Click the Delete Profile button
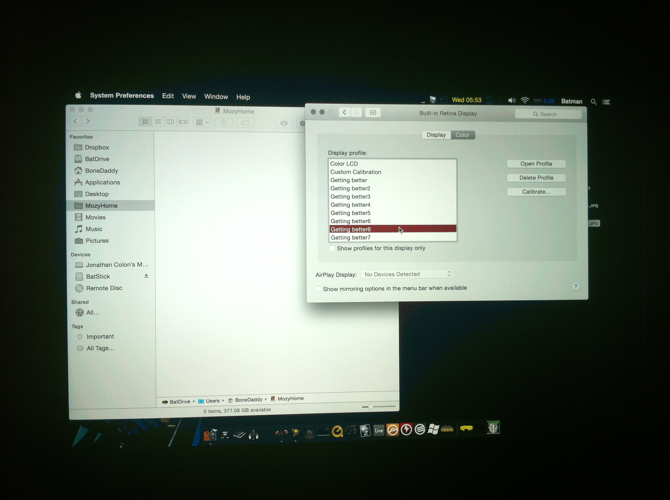The width and height of the screenshot is (670, 500). [x=536, y=178]
